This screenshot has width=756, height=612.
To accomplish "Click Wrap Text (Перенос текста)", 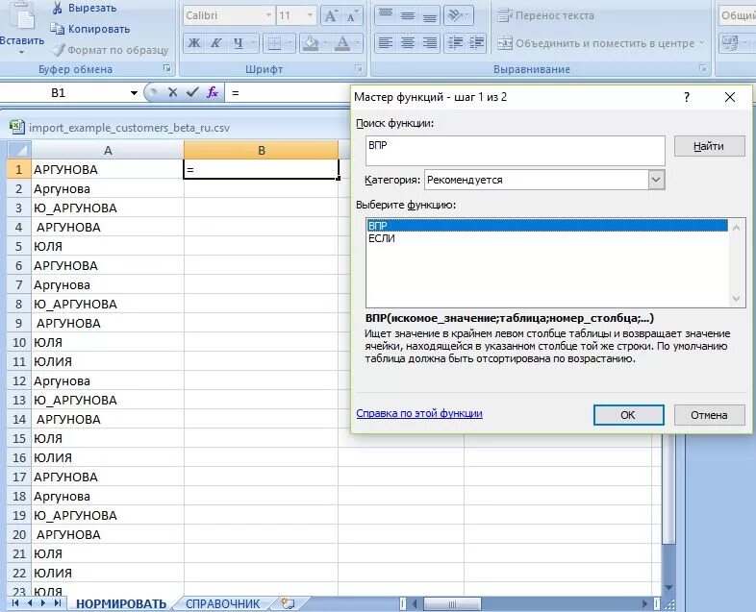I will coord(545,16).
